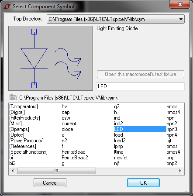Click the OK button
This screenshot has width=193, height=196.
click(143, 183)
